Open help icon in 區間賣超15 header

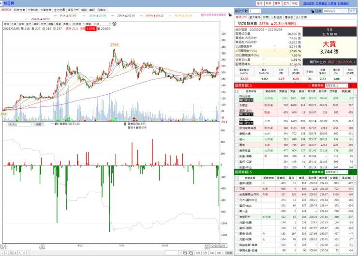(x=310, y=172)
